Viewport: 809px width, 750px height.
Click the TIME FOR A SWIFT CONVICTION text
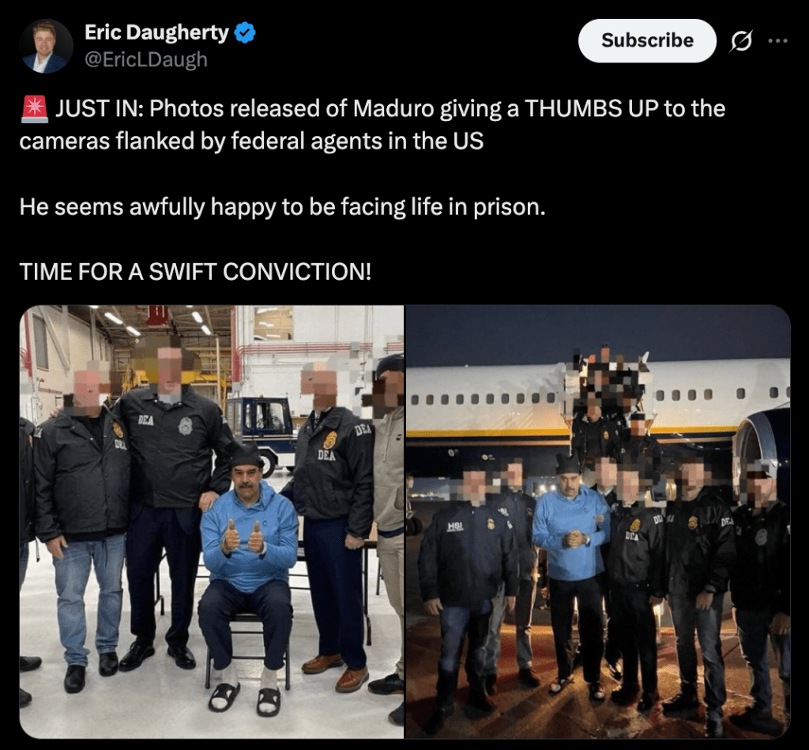point(195,272)
